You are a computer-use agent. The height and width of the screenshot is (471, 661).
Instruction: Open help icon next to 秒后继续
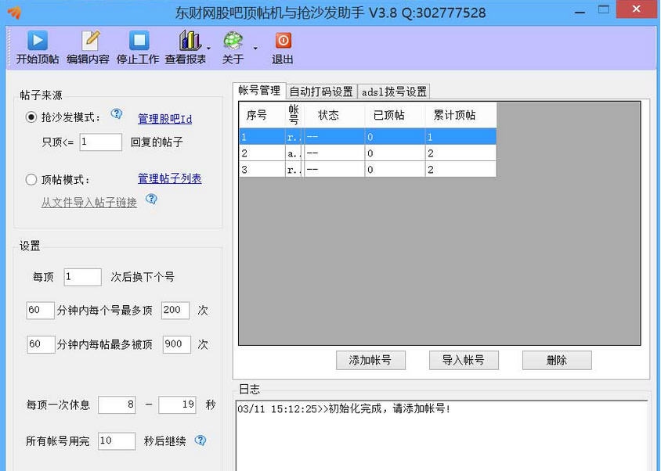pyautogui.click(x=200, y=440)
